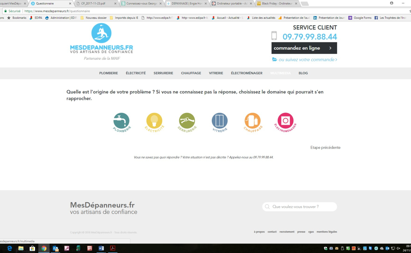Click the Chrome profile avatar icon

click(392, 3)
